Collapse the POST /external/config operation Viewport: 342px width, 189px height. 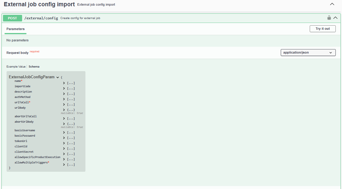pos(335,18)
